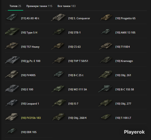Select the [10] Obj. 277 label
The height and width of the screenshot is (140, 151).
coord(123,104)
